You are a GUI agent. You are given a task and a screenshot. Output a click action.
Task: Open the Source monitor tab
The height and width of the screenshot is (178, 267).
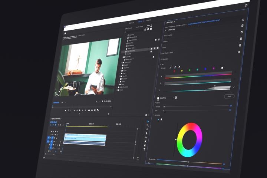tap(82, 36)
